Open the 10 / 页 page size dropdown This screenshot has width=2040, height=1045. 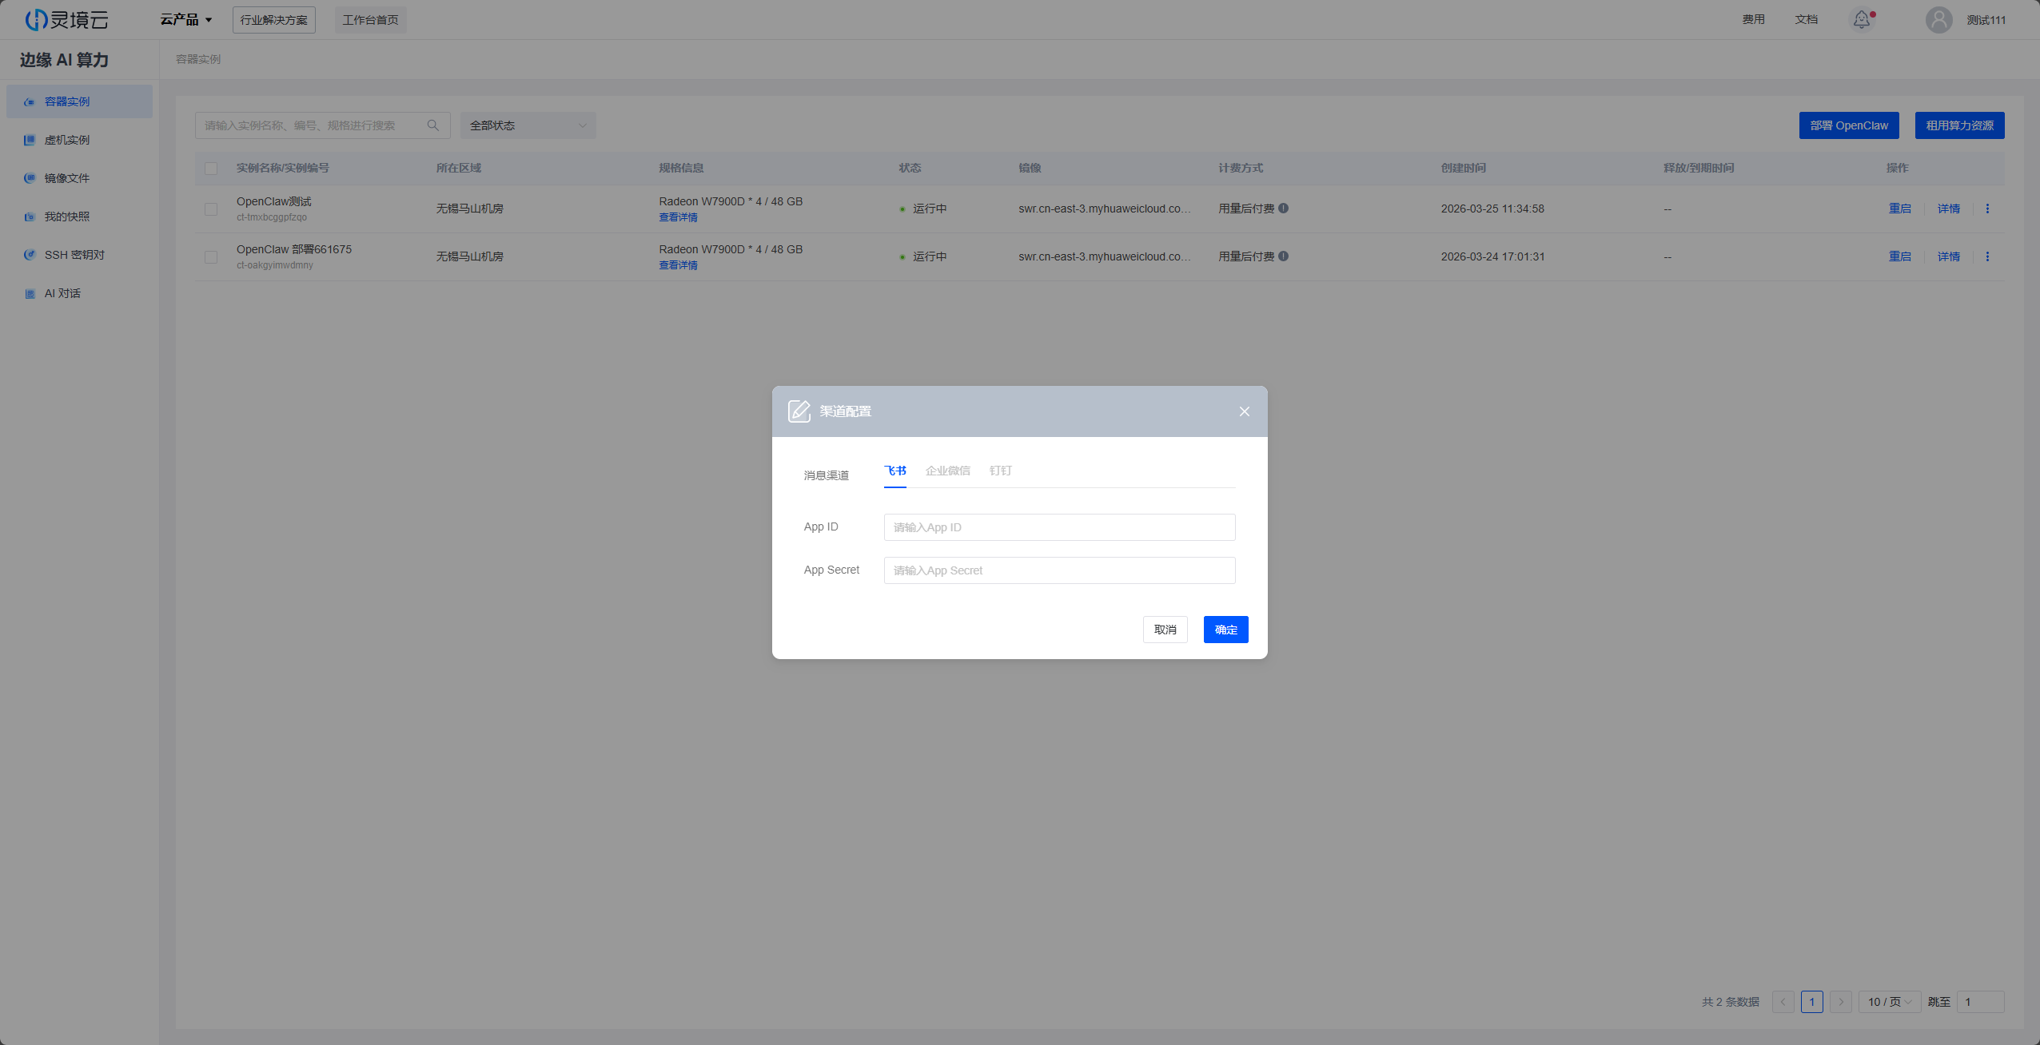(x=1889, y=1002)
